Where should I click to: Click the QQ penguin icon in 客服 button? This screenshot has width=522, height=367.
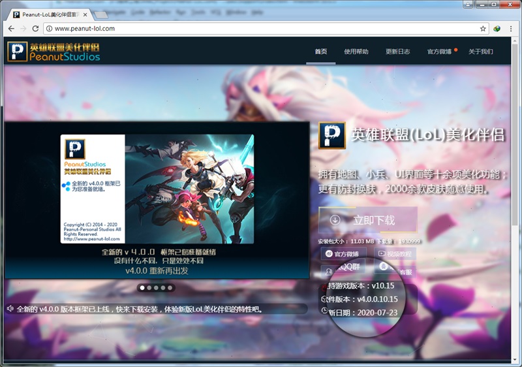click(x=384, y=266)
